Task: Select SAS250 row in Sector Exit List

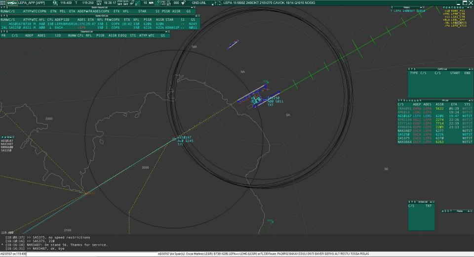Action: click(x=100, y=28)
